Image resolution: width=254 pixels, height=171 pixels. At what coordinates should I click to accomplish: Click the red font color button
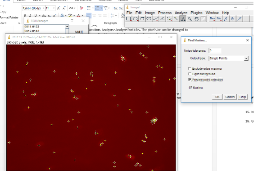tap(78, 16)
